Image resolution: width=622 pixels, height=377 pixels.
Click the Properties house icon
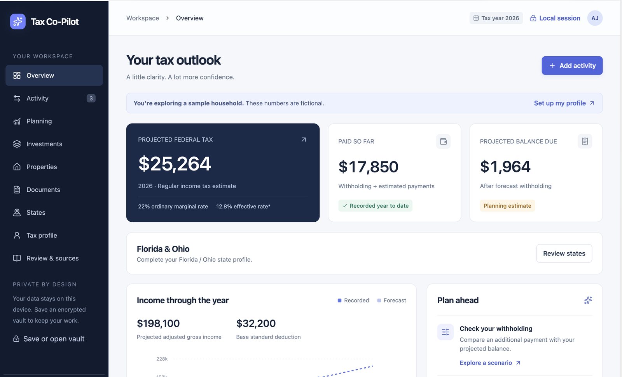pos(17,167)
